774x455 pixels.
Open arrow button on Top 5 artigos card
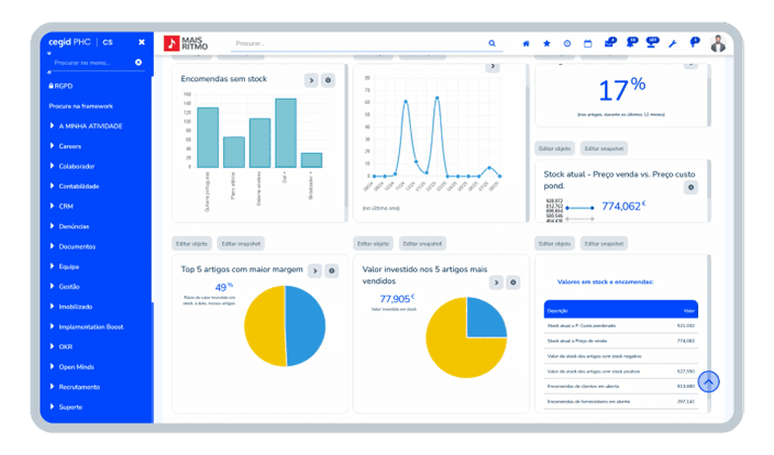click(x=315, y=270)
